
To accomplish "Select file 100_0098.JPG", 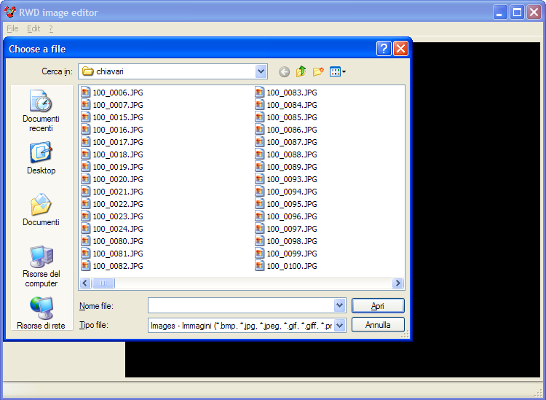I will tap(286, 241).
